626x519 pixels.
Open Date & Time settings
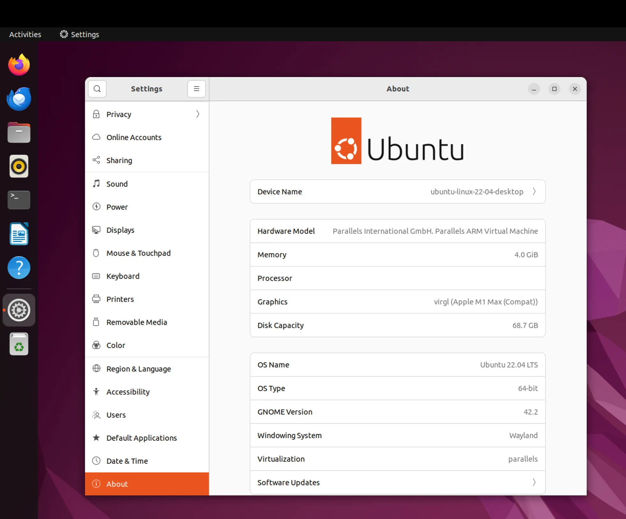pos(127,461)
